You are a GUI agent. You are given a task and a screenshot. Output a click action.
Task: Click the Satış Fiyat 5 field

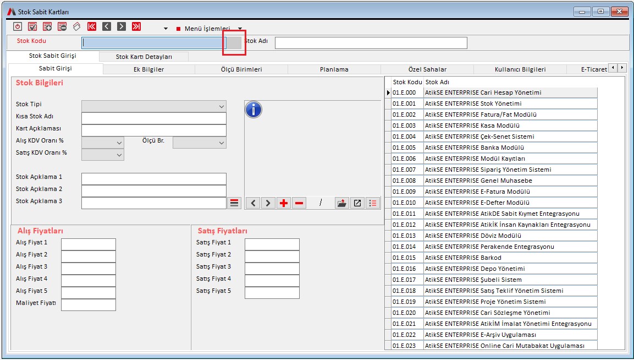click(x=272, y=293)
